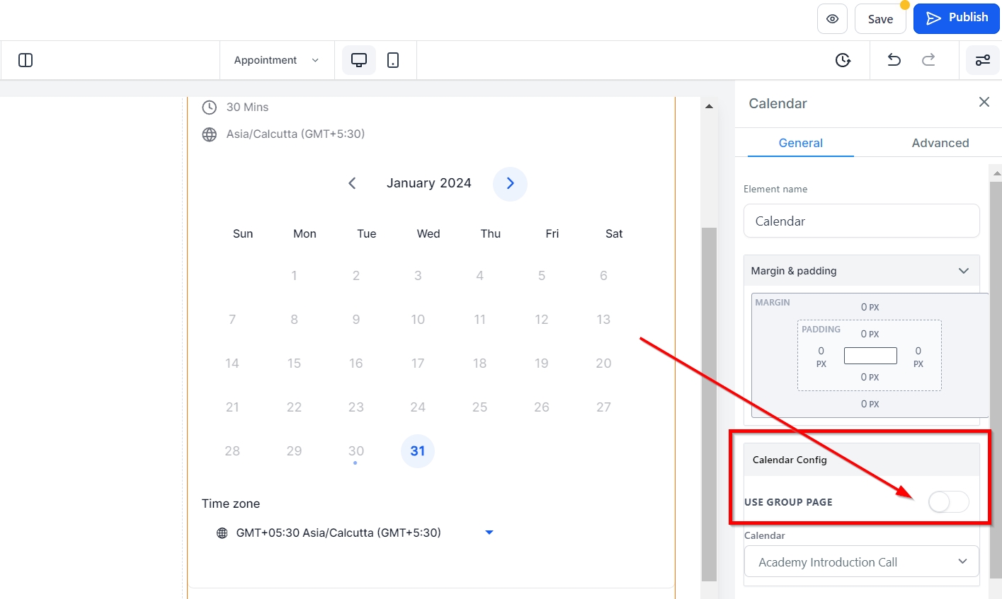The image size is (1002, 599).
Task: Undo the last change
Action: (x=894, y=60)
